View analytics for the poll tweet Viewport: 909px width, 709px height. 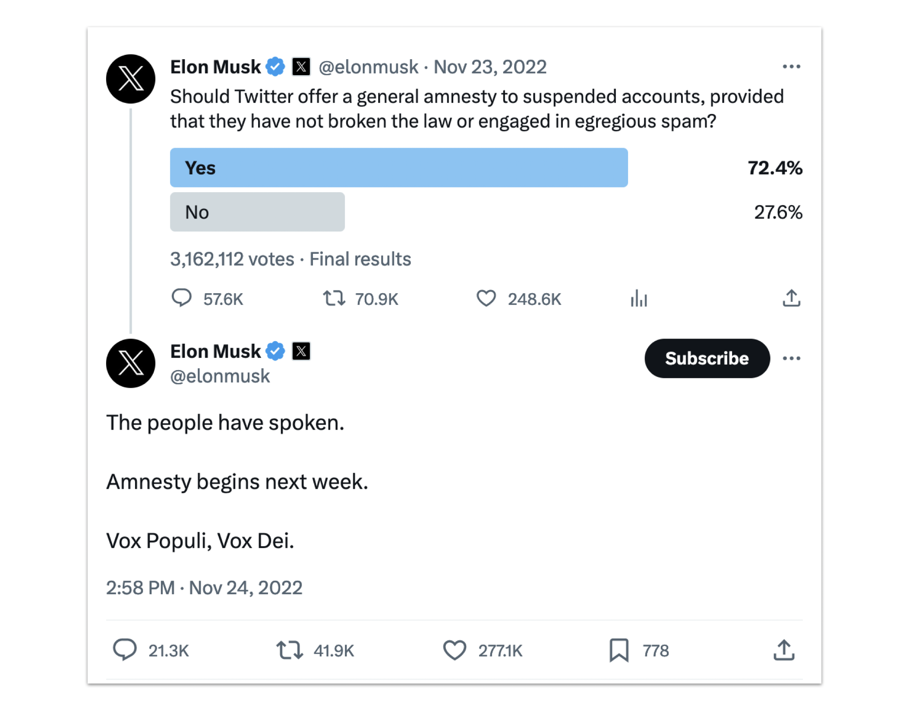638,298
